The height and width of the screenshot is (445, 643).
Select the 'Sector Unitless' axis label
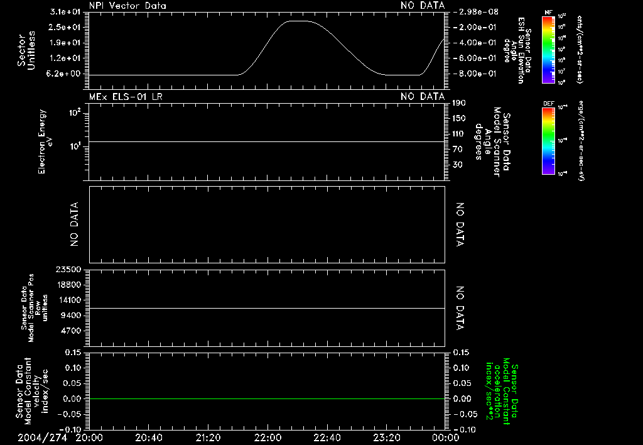tap(26, 50)
